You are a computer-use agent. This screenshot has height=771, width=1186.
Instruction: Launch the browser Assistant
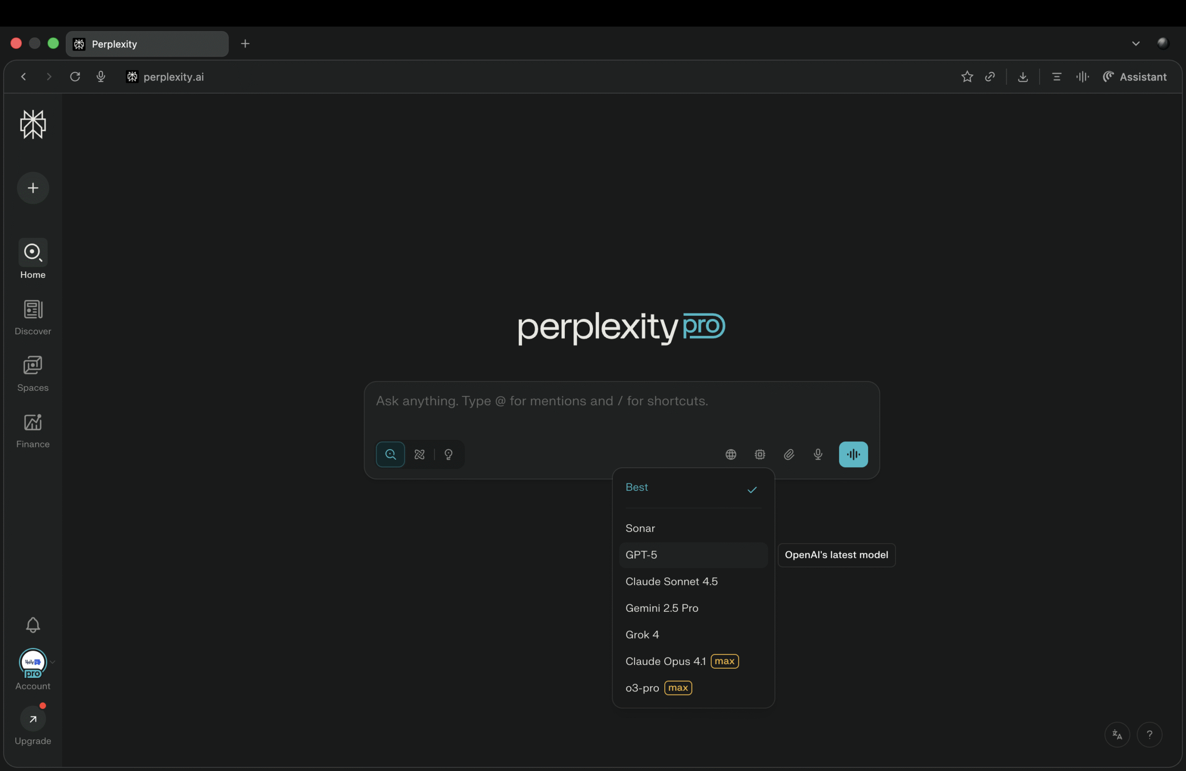[x=1135, y=77]
